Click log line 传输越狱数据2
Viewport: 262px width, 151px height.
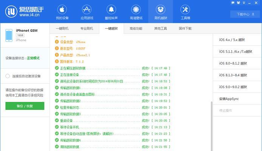(x=113, y=101)
